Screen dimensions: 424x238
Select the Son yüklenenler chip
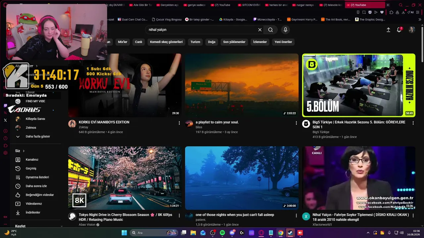(x=234, y=42)
